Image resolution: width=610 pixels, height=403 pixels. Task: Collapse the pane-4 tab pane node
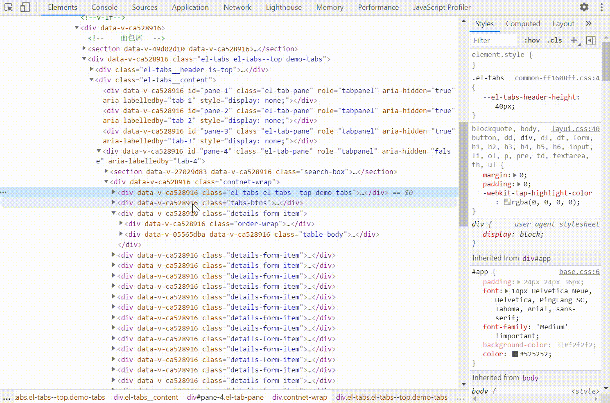[99, 151]
